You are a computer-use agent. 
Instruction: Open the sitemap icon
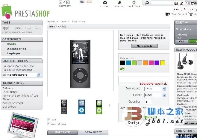(119, 2)
